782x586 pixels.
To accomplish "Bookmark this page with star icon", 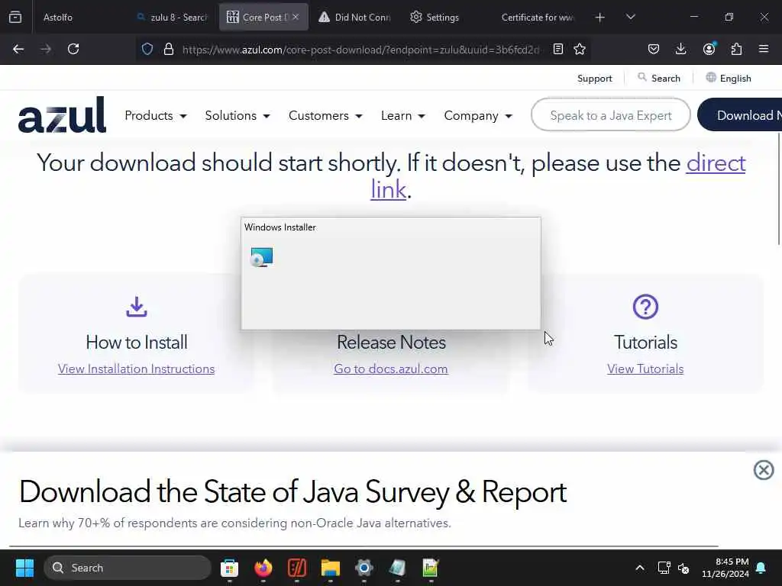I will coord(580,49).
